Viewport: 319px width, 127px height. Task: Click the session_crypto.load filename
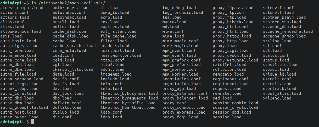(x=235, y=107)
